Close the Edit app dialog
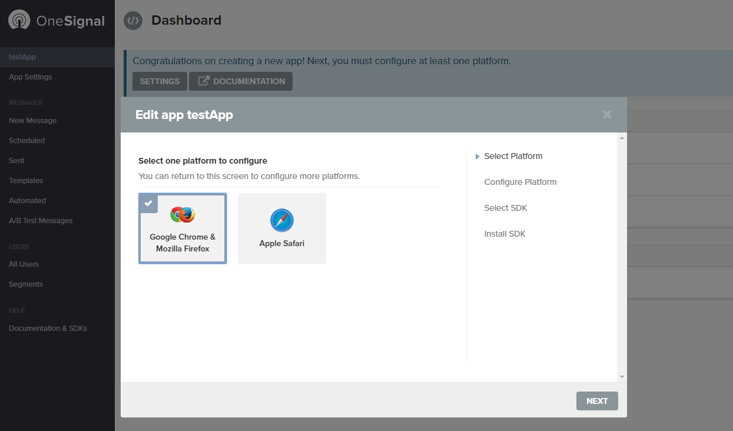Screen dimensions: 733x431 (x=607, y=115)
